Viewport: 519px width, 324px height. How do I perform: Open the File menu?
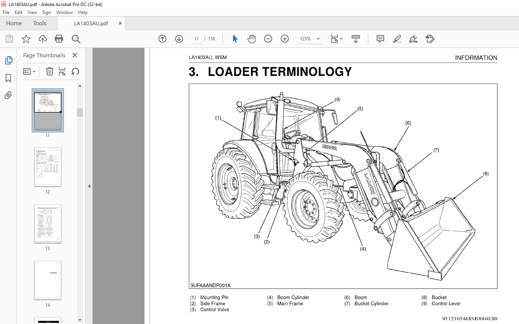6,12
